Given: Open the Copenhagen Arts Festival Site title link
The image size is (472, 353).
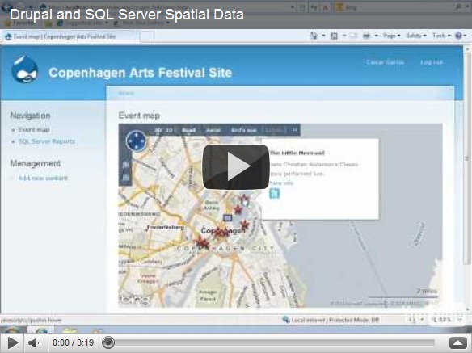Looking at the screenshot, I should click(x=141, y=73).
